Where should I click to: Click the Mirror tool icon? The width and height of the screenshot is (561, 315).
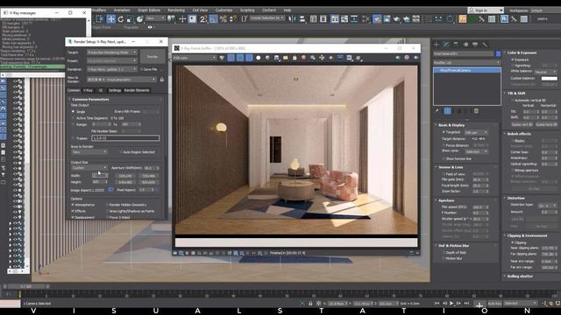[292, 19]
